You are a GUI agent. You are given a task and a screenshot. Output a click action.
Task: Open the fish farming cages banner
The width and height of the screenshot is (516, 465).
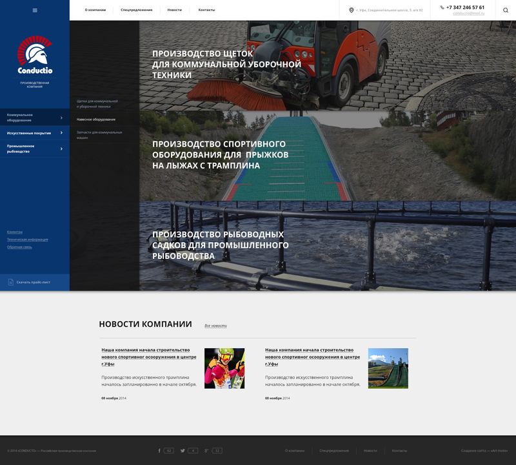(x=328, y=246)
